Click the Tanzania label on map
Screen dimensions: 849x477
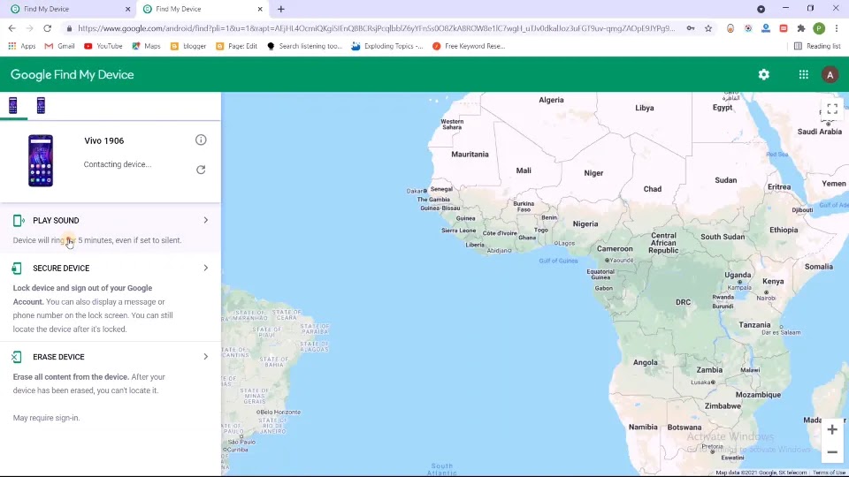pyautogui.click(x=754, y=325)
